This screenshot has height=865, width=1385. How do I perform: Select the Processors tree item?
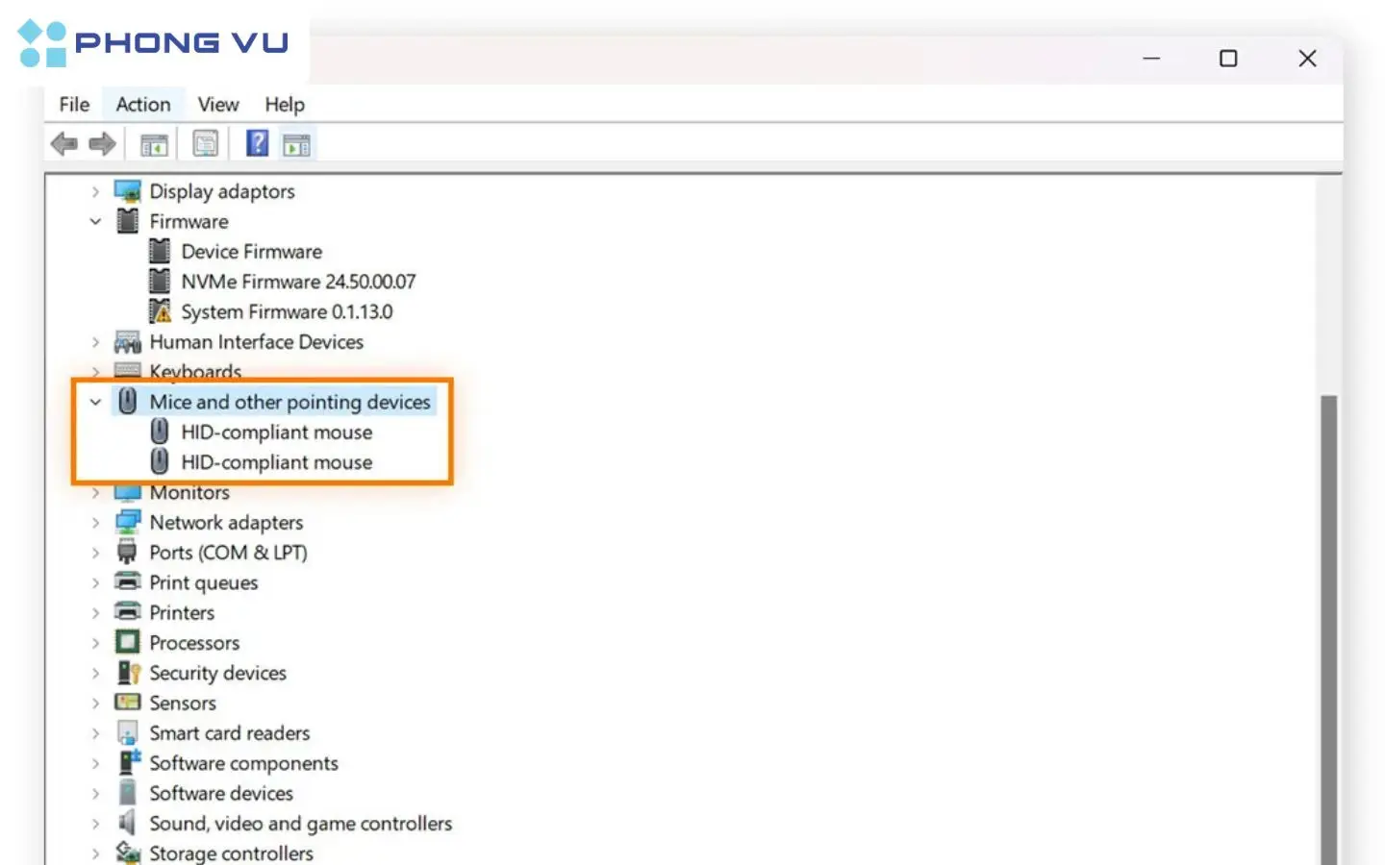coord(194,643)
